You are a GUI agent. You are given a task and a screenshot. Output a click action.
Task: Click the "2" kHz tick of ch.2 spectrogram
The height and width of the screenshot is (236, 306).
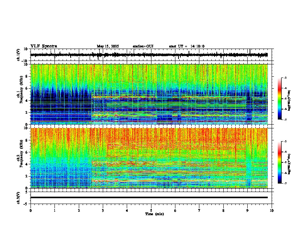click(x=27, y=176)
